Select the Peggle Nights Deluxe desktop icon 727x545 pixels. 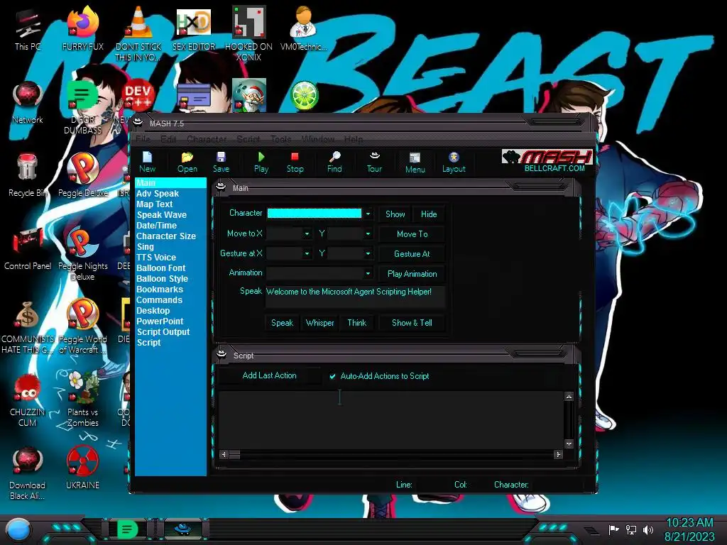[82, 255]
